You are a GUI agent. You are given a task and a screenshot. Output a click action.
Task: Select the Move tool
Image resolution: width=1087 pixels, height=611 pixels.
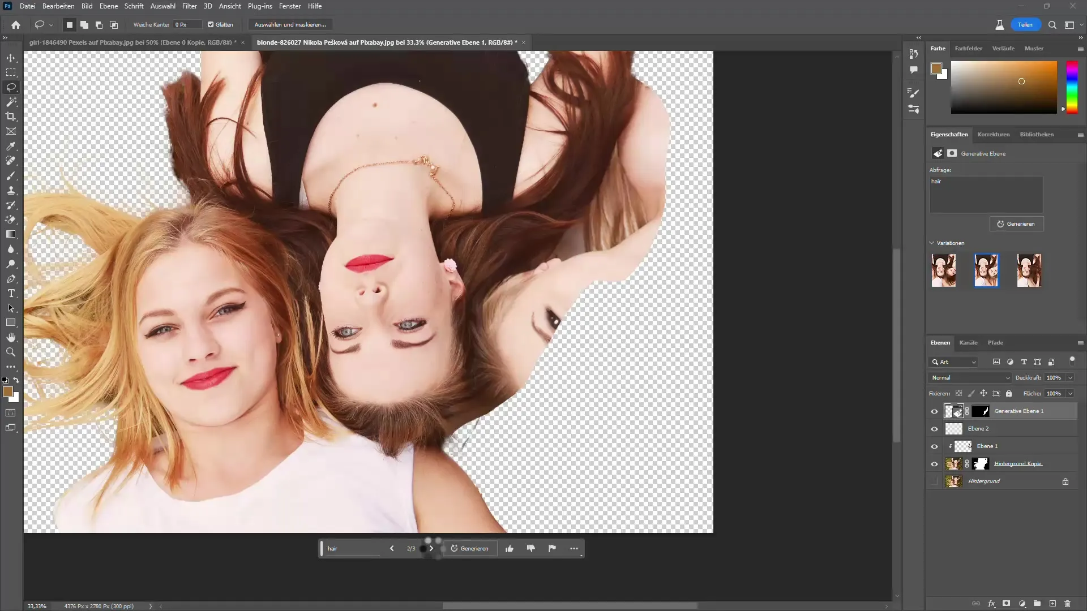pos(11,58)
